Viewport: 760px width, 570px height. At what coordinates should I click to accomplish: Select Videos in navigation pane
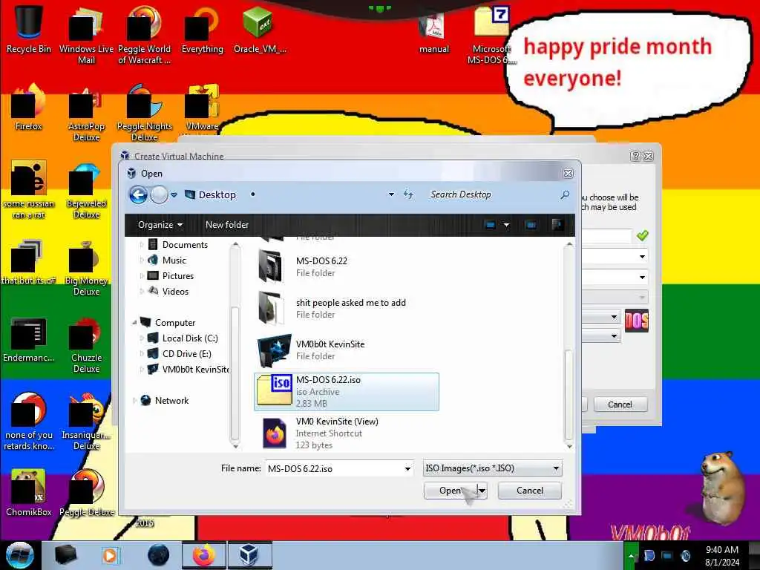click(175, 291)
